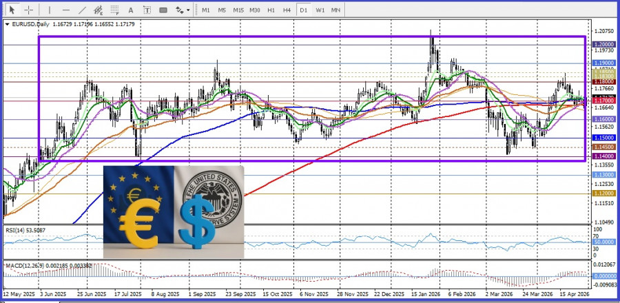Choose the rectangle shape tool
Viewport: 620px width, 303px height.
(x=163, y=10)
